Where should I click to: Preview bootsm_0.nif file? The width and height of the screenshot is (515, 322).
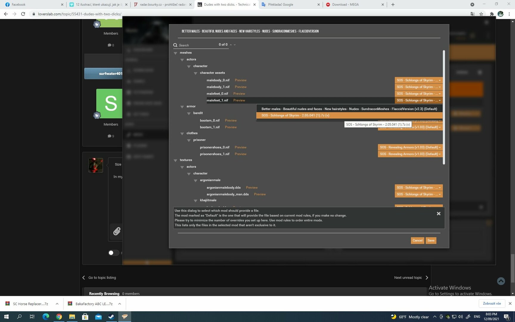[231, 120]
